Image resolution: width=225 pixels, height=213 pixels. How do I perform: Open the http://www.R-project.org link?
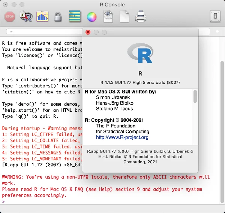point(122,138)
